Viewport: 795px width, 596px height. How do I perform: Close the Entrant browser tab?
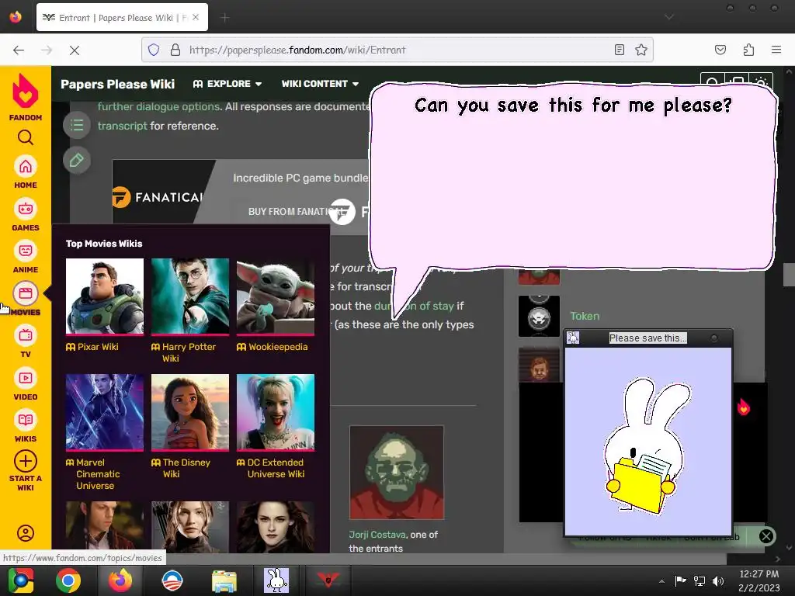click(x=196, y=18)
